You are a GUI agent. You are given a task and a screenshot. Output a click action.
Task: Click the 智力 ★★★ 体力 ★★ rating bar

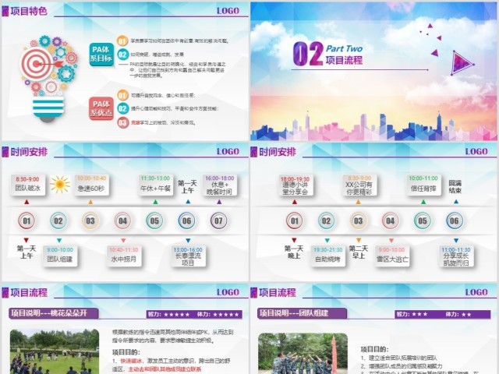pyautogui.click(x=443, y=315)
